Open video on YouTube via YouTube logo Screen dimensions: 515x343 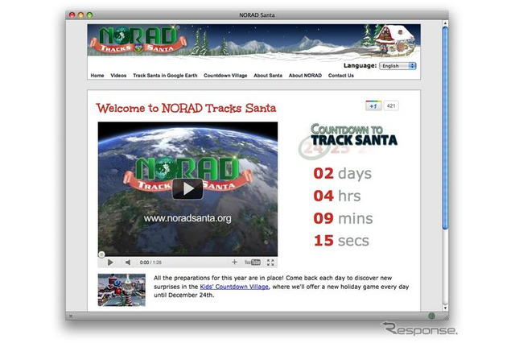pos(252,262)
